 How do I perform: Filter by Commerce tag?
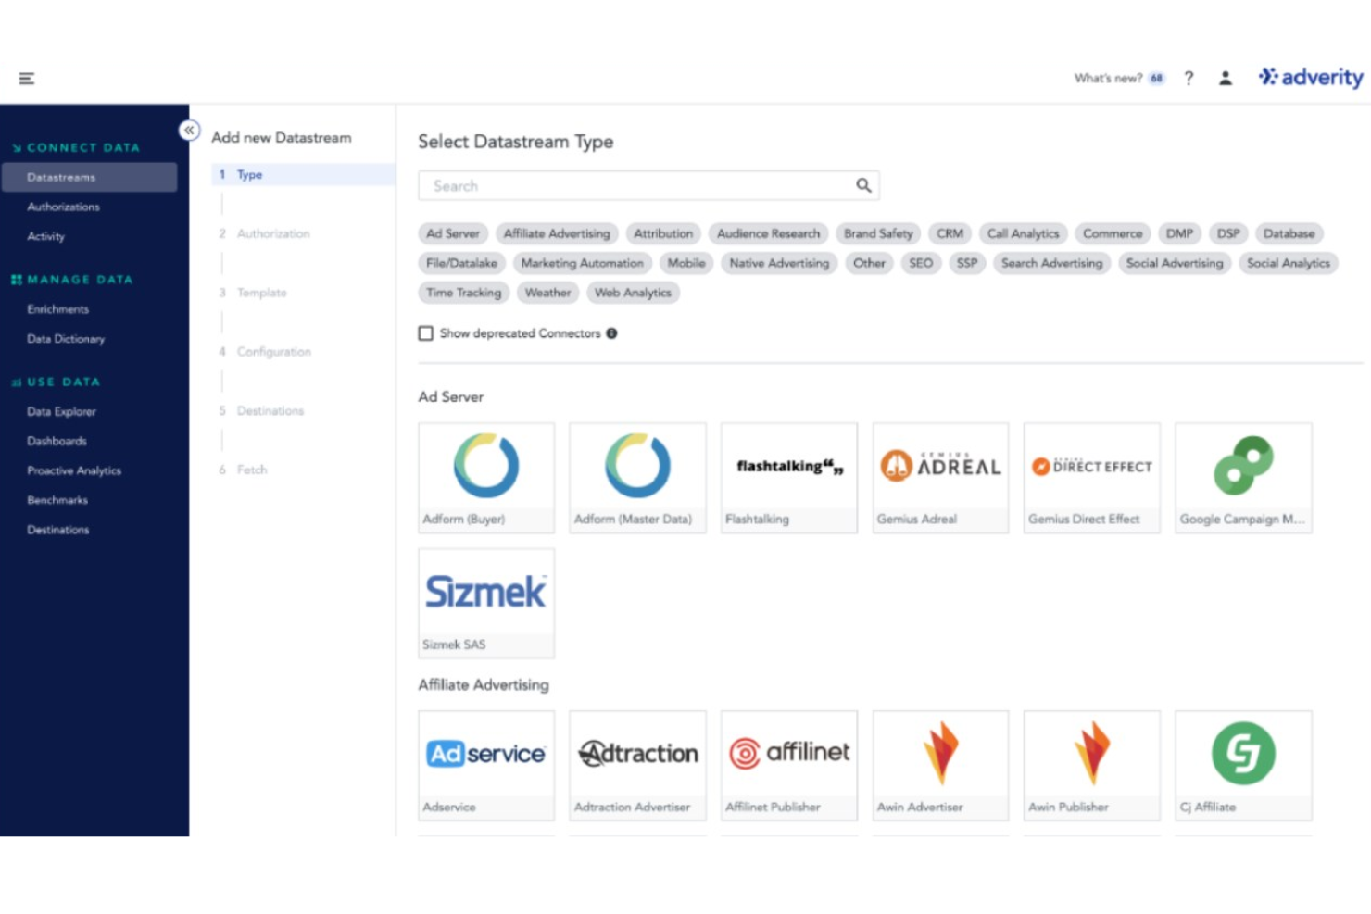(1113, 233)
